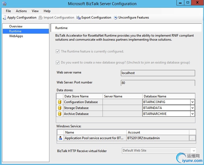Click the Apply Configuration toolbar icon
This screenshot has width=204, height=165.
(4, 17)
